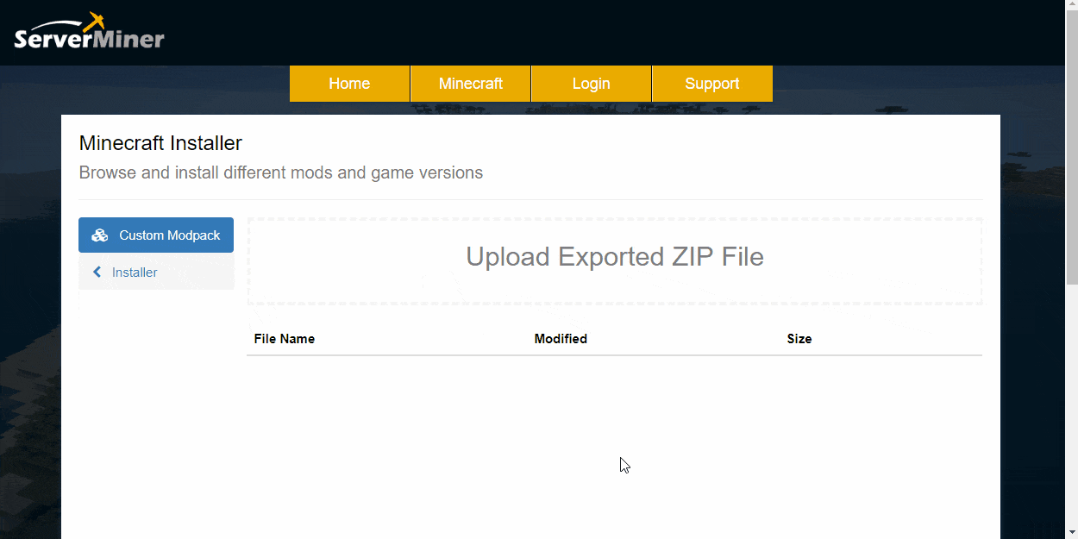Click the Modified column header
Image resolution: width=1078 pixels, height=539 pixels.
tap(561, 339)
